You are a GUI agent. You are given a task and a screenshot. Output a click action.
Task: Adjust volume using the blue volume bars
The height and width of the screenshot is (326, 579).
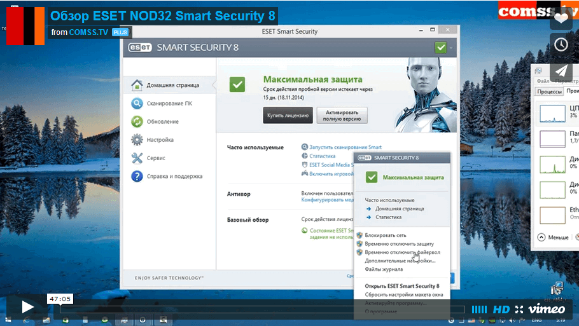coord(479,309)
